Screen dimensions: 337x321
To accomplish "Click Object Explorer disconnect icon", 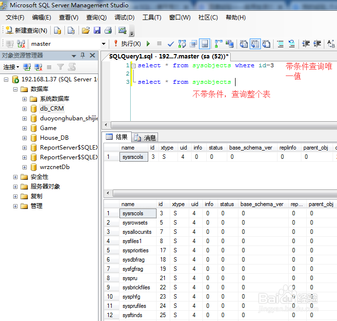I will [38, 67].
